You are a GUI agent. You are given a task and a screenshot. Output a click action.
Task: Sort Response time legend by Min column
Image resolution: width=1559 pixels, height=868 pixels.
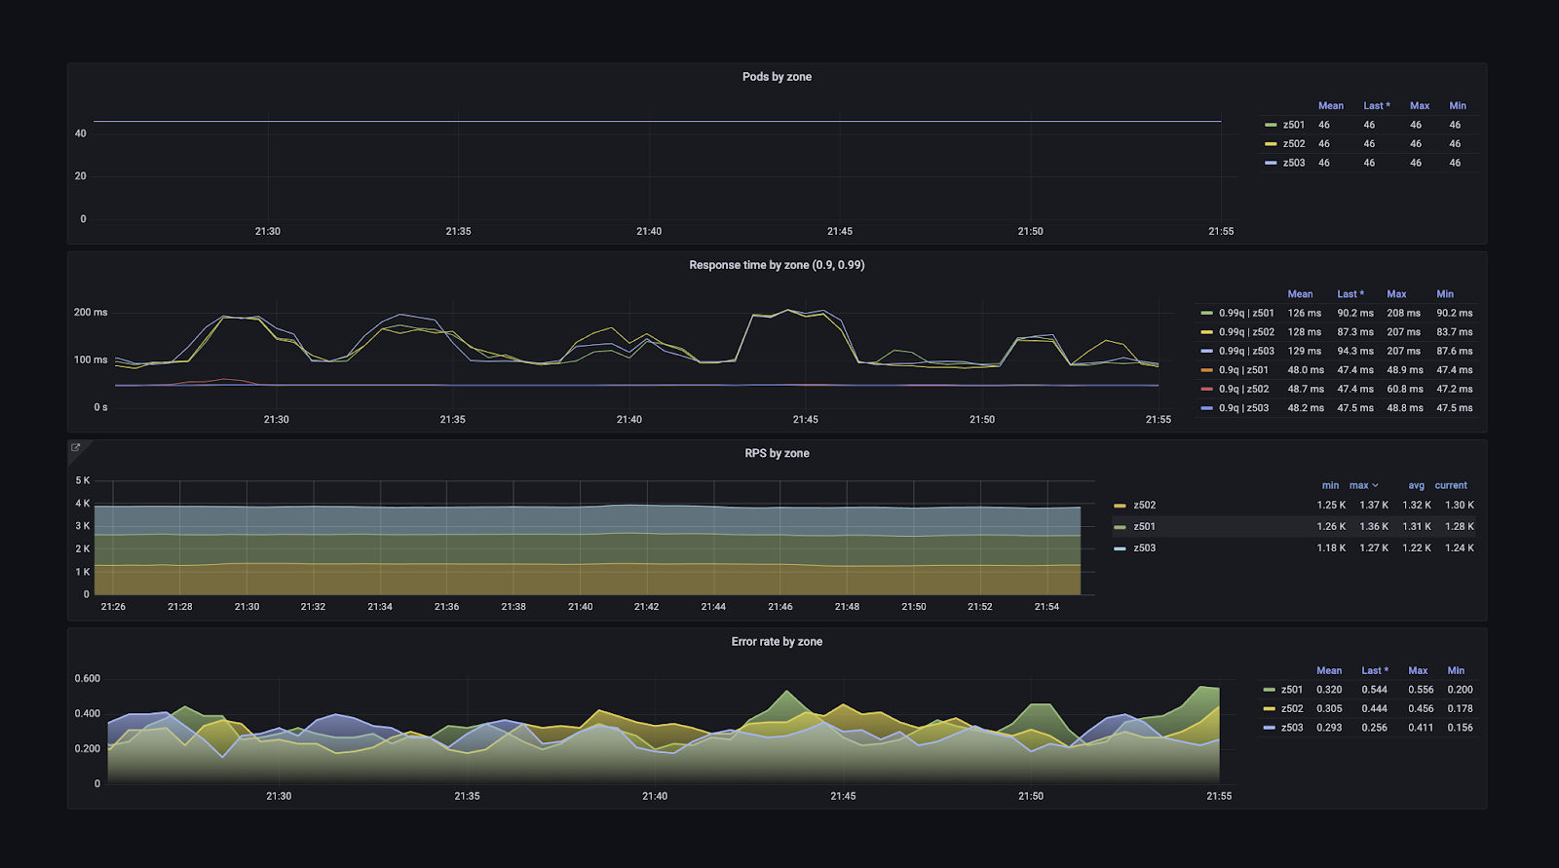click(1445, 293)
